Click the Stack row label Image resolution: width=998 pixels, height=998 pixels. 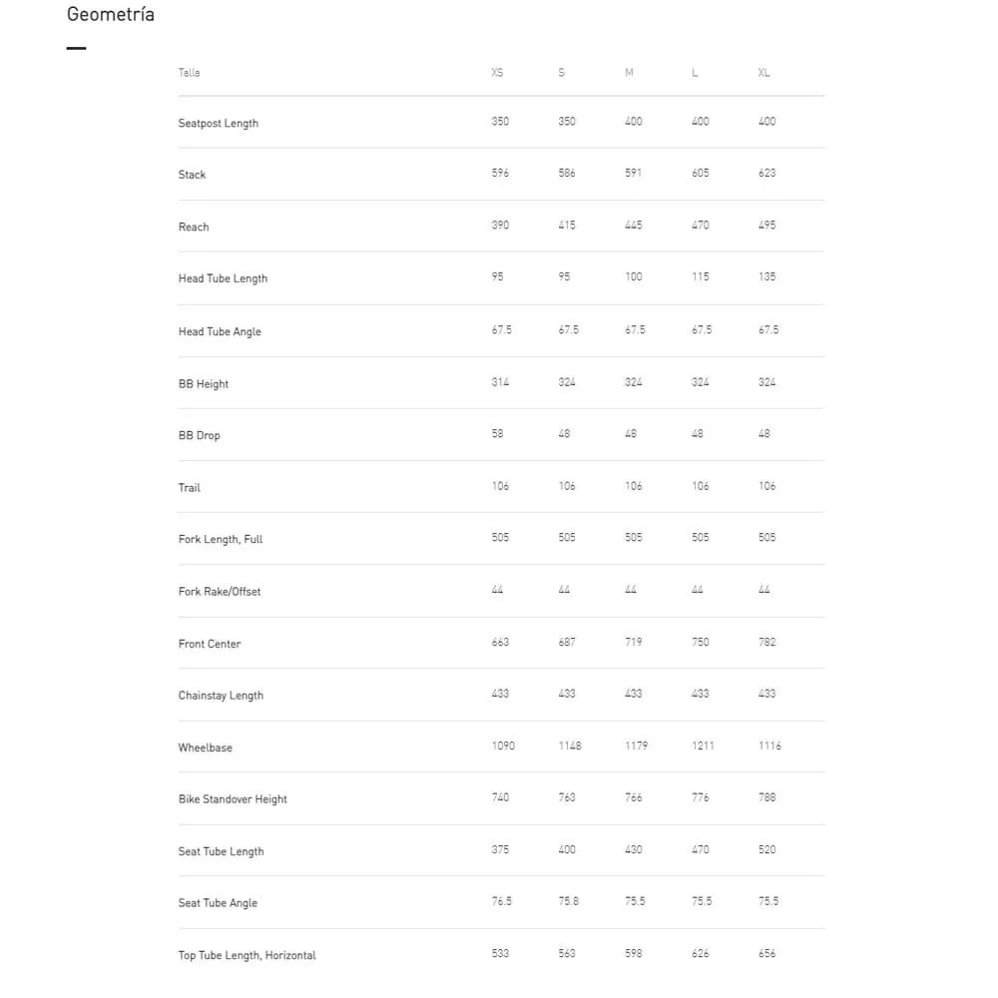pyautogui.click(x=192, y=175)
